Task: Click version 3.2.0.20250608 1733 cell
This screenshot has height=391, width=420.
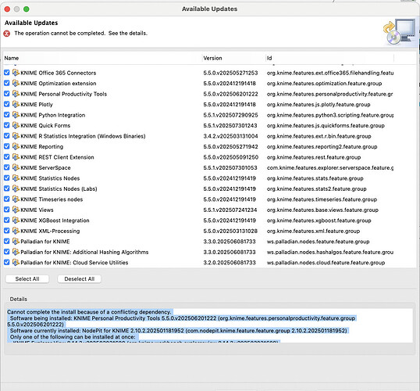Action: tap(230, 263)
